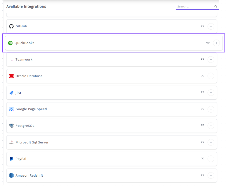The height and width of the screenshot is (187, 227).
Task: Select the Amazon Redshift integration name
Action: (x=29, y=175)
